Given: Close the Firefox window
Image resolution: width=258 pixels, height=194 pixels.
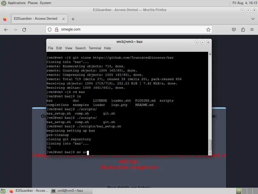Looking at the screenshot, I should click(254, 10).
